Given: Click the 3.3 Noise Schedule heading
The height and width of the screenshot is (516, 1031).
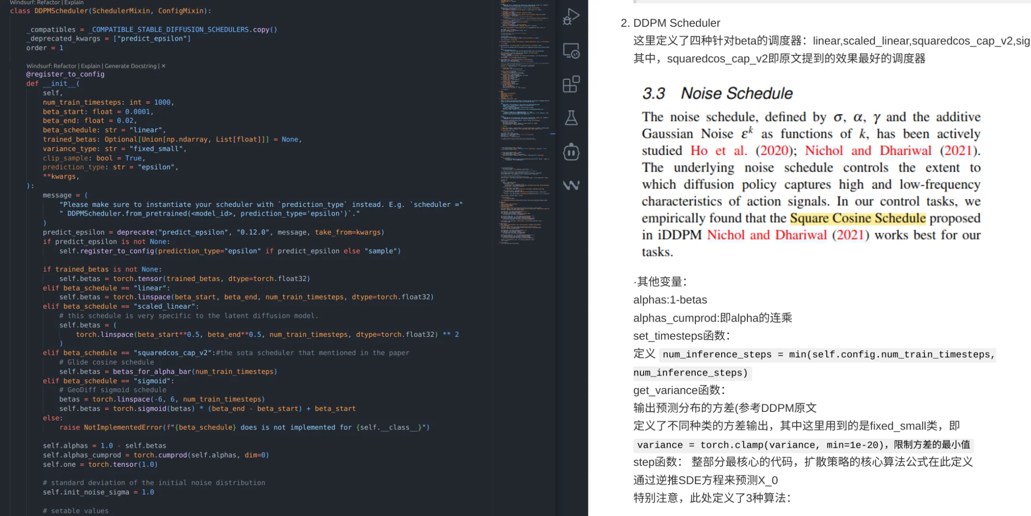Looking at the screenshot, I should click(717, 94).
